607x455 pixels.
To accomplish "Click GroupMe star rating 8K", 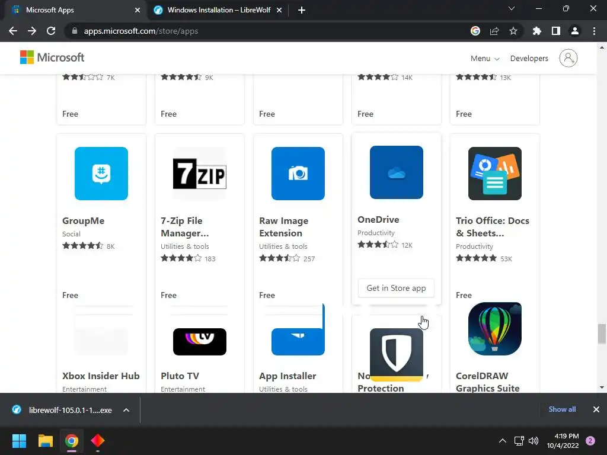I will tap(88, 246).
